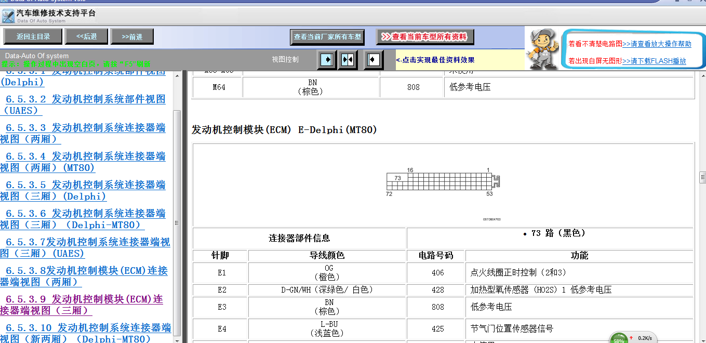
Task: Click the 功能 column header
Action: 579,256
